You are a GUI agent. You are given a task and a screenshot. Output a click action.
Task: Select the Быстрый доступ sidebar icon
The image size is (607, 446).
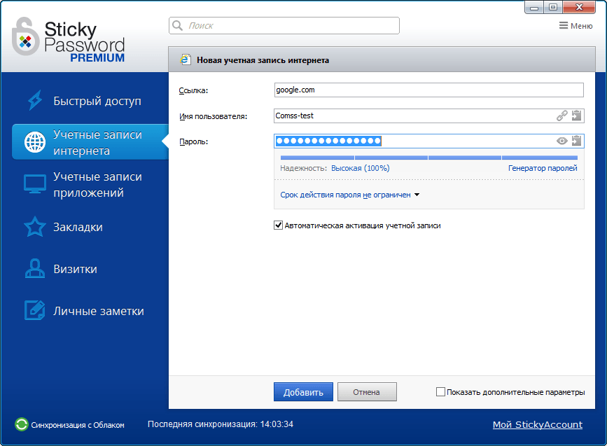pyautogui.click(x=35, y=100)
